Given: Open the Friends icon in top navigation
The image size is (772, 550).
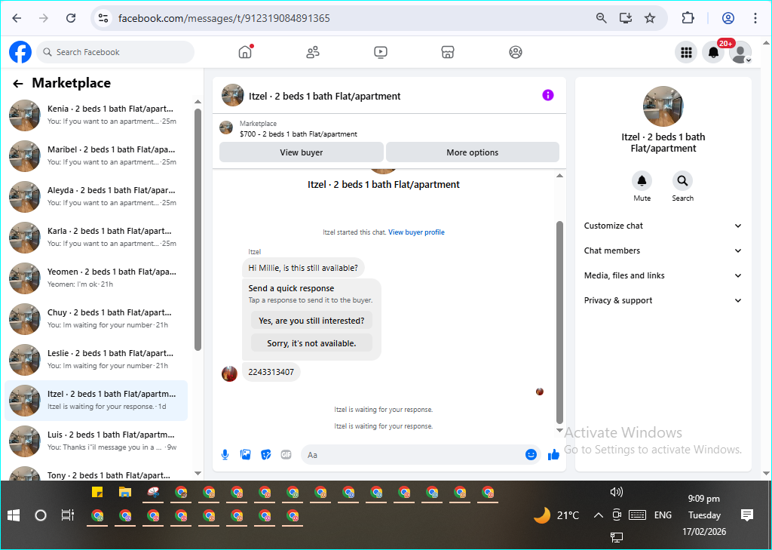Looking at the screenshot, I should click(x=313, y=52).
